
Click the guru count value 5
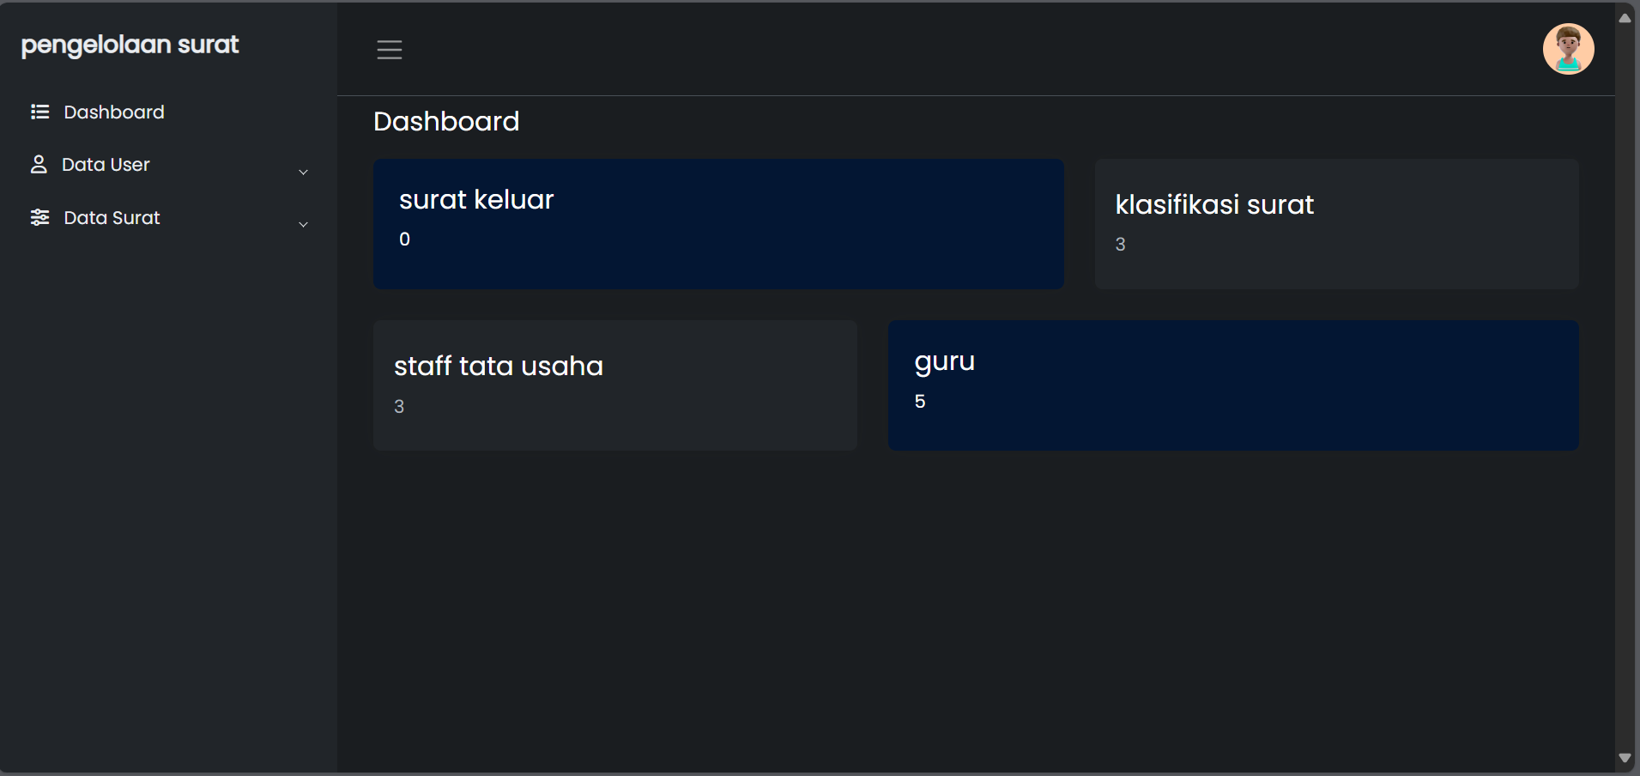click(920, 402)
